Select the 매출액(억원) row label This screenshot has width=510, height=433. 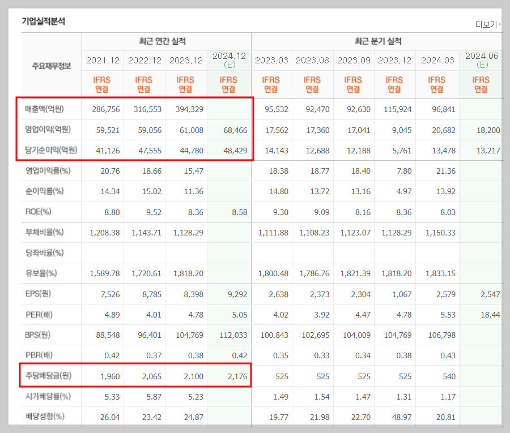45,109
